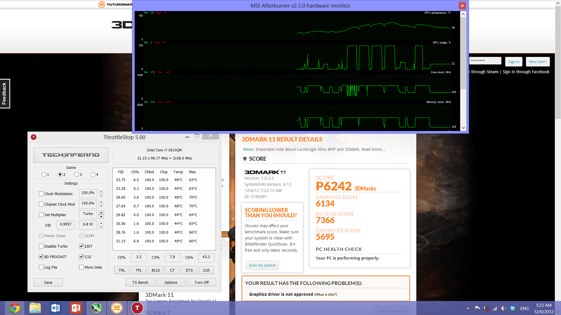Screen dimensions: 561x315
Task: Increase Clock Modulation percentage stepper up
Action: (101, 192)
